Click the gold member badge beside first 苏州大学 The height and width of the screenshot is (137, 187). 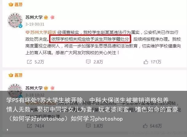46,18
